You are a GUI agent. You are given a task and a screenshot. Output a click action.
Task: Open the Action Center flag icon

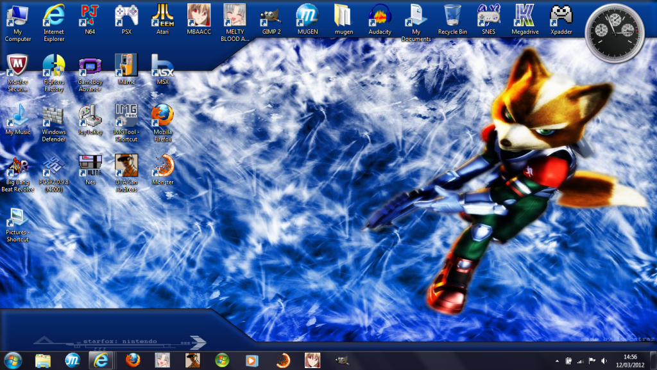click(592, 361)
